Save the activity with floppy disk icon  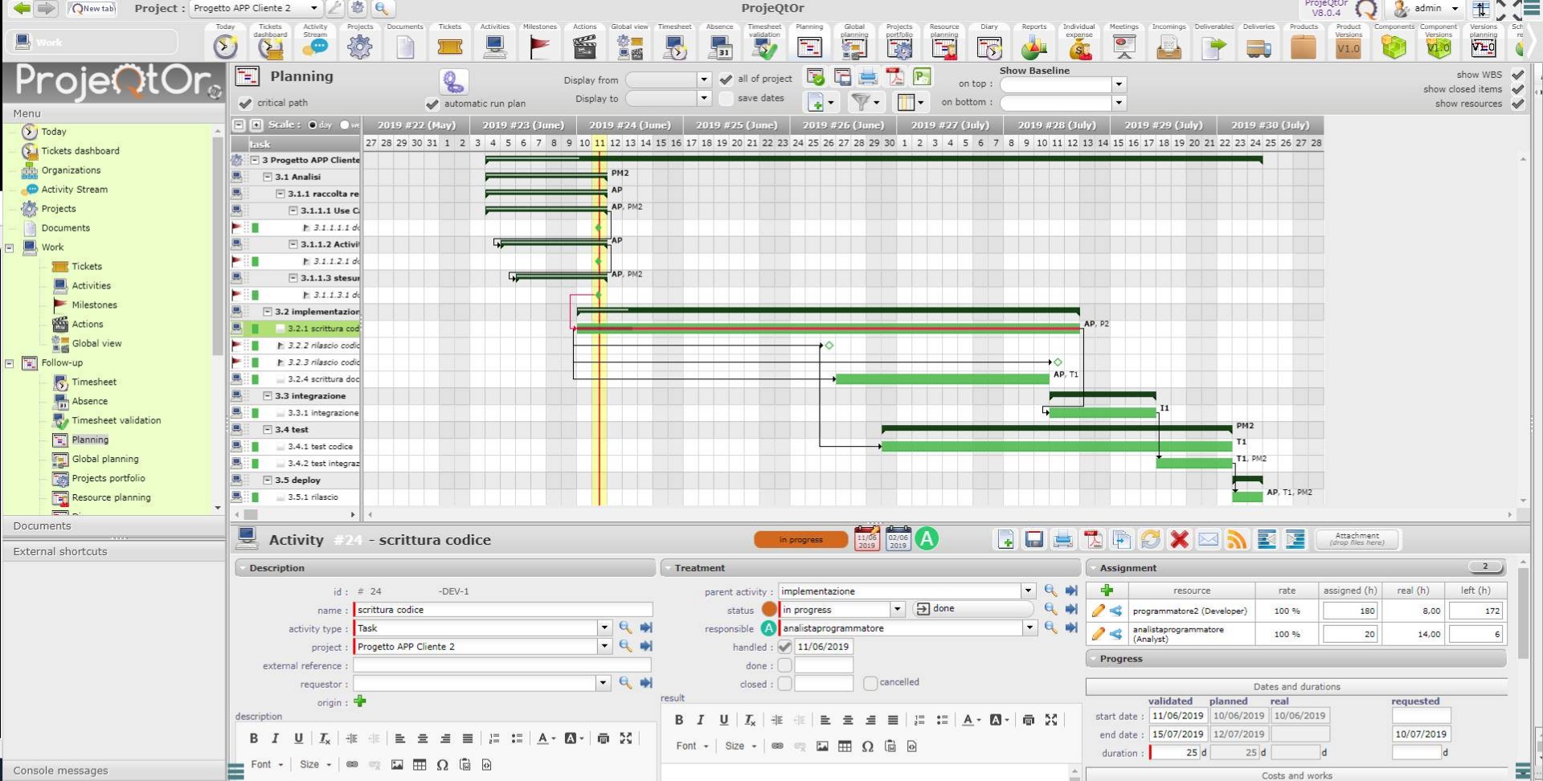[1034, 540]
